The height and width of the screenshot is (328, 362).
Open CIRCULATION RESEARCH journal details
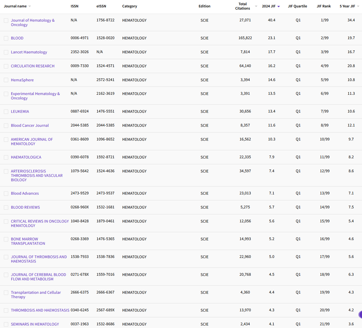pos(32,66)
